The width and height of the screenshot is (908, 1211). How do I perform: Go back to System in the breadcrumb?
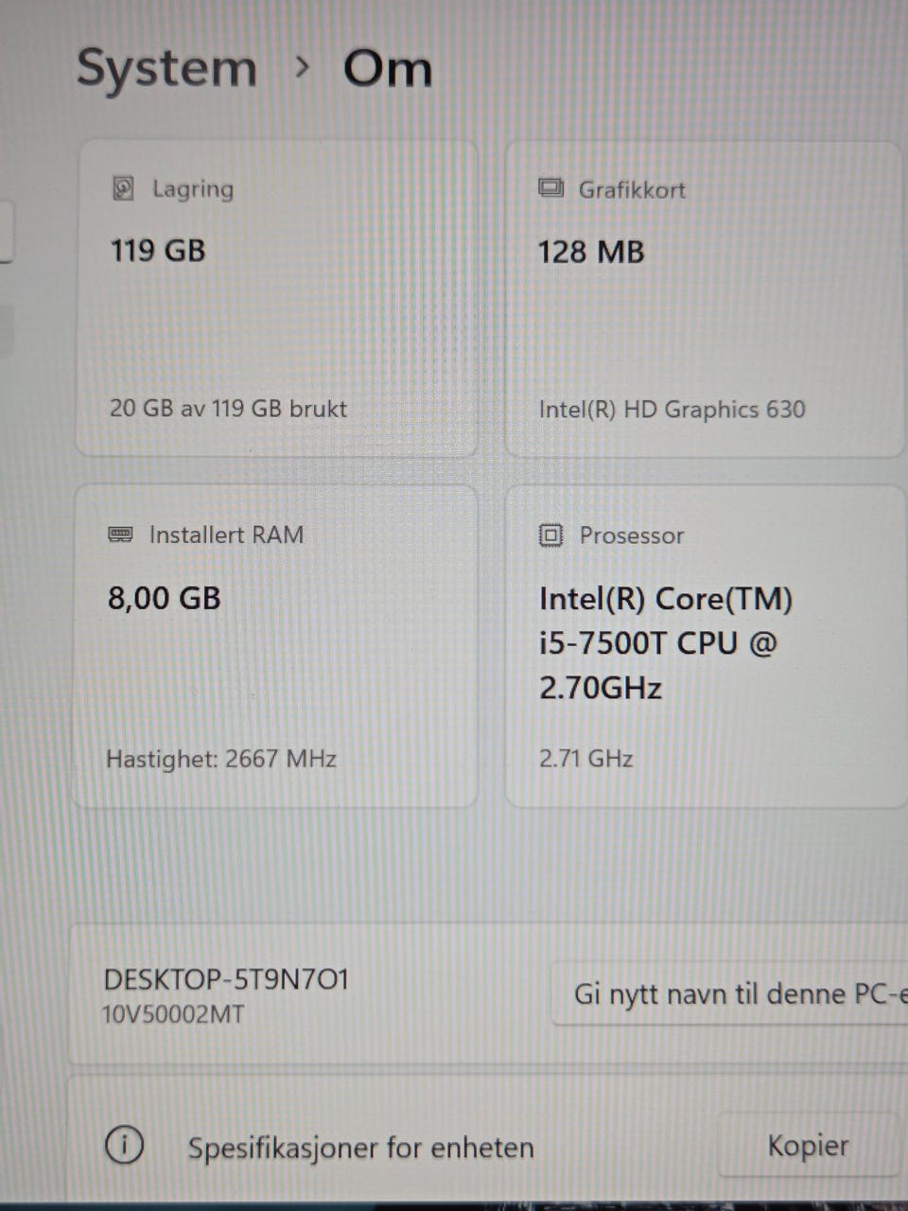click(166, 69)
